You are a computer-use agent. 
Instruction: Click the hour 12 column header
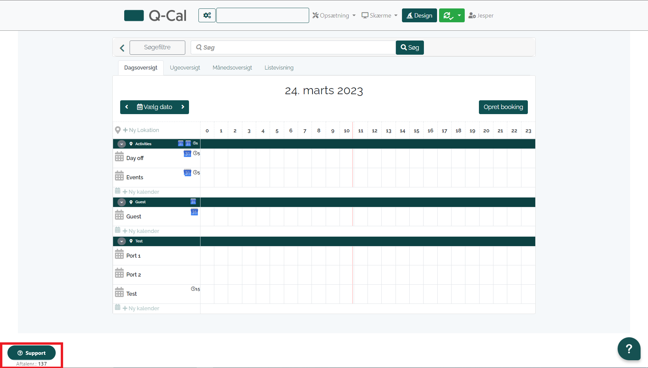(x=375, y=131)
